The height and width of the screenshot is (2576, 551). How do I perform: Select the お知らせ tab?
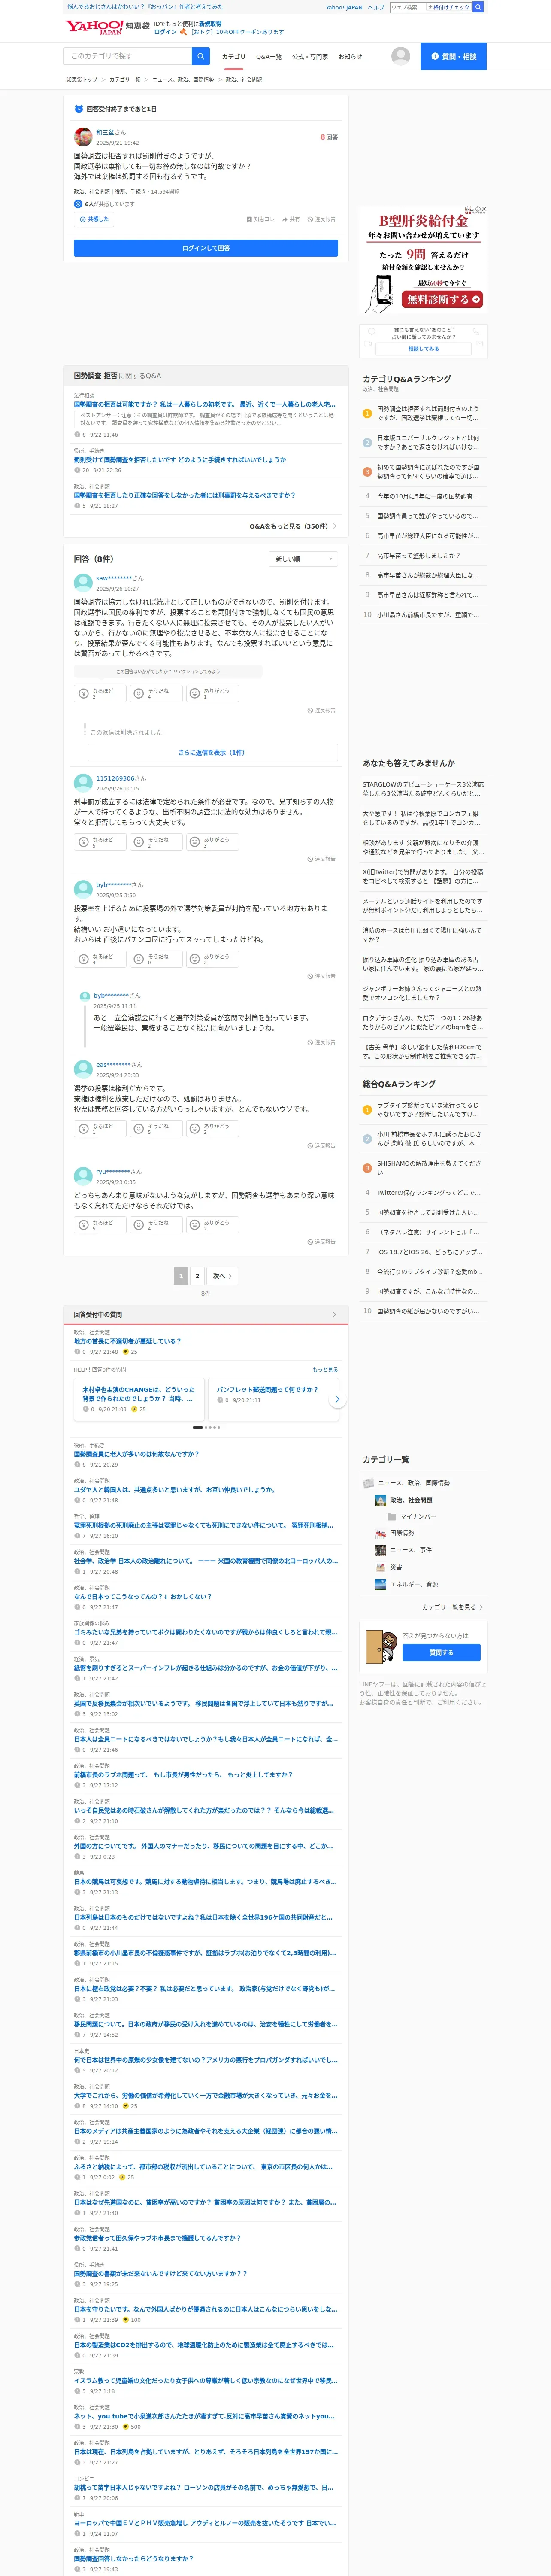point(350,57)
